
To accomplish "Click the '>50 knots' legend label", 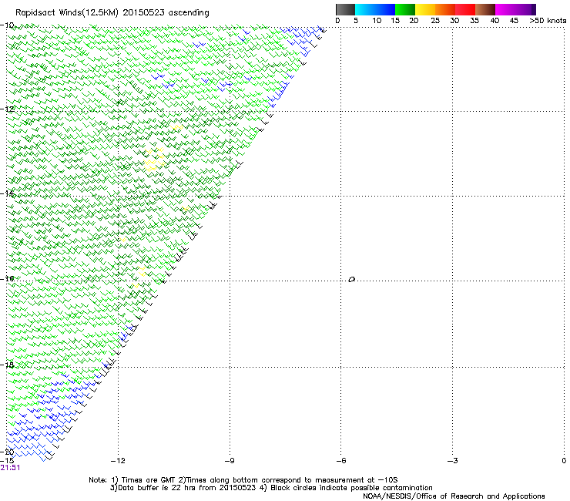I will pyautogui.click(x=548, y=20).
